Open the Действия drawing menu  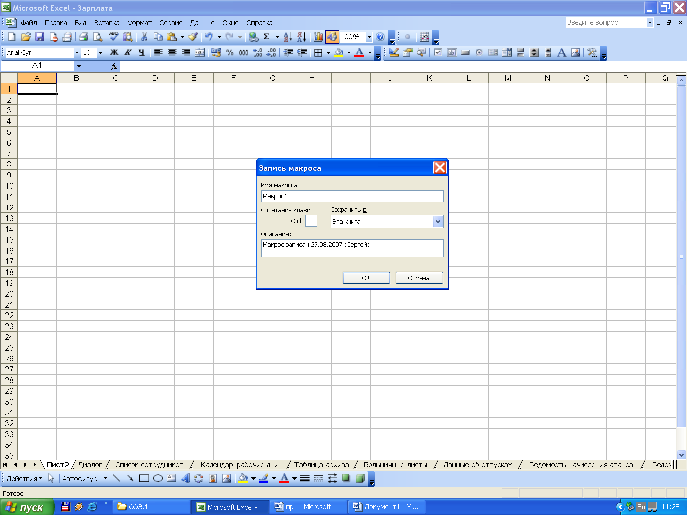(x=25, y=478)
